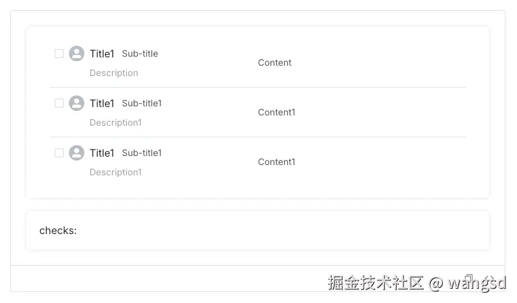This screenshot has height=303, width=517.
Task: Open the avatar icon in the third row
Action: point(77,153)
